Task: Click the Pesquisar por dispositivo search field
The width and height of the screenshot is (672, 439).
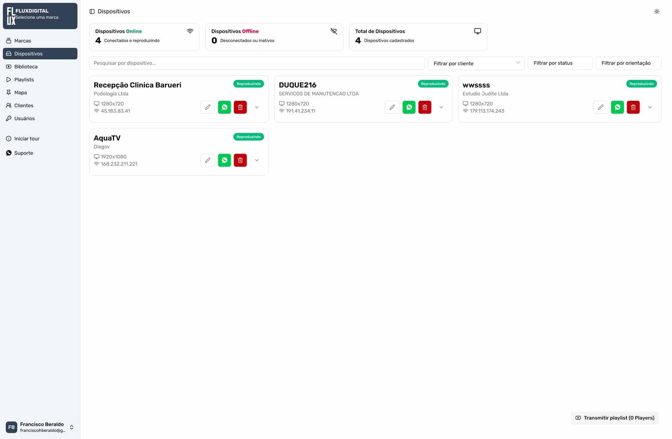Action: tap(257, 63)
